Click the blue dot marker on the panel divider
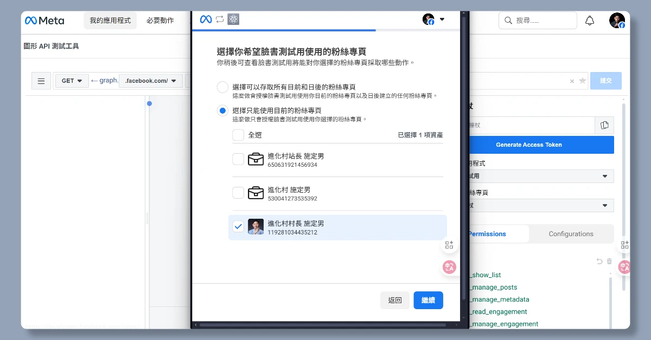The image size is (651, 340). pos(150,103)
